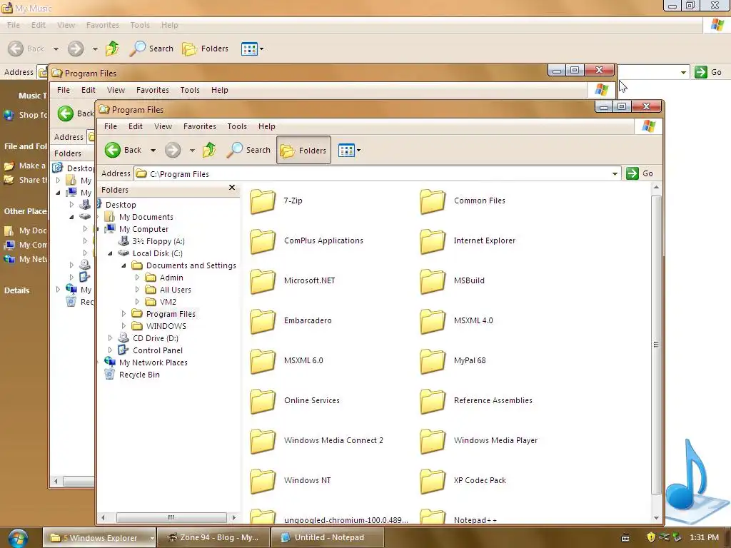Select Reference Assemblies folder icon
Viewport: 731px width, 548px height.
[432, 401]
